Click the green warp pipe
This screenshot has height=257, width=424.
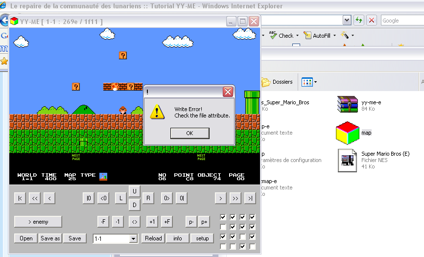tap(252, 102)
